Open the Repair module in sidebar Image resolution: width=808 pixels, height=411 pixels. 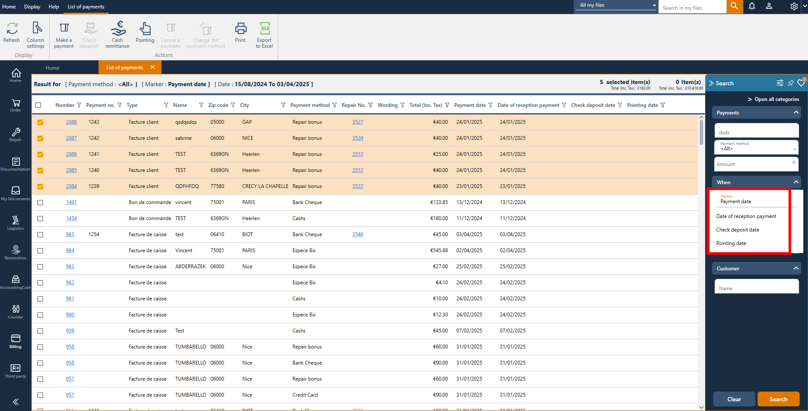click(x=16, y=135)
